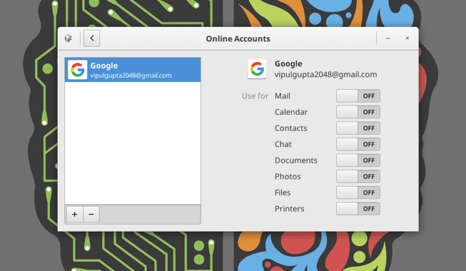
Task: Click the 'Documents' label
Action: (296, 160)
